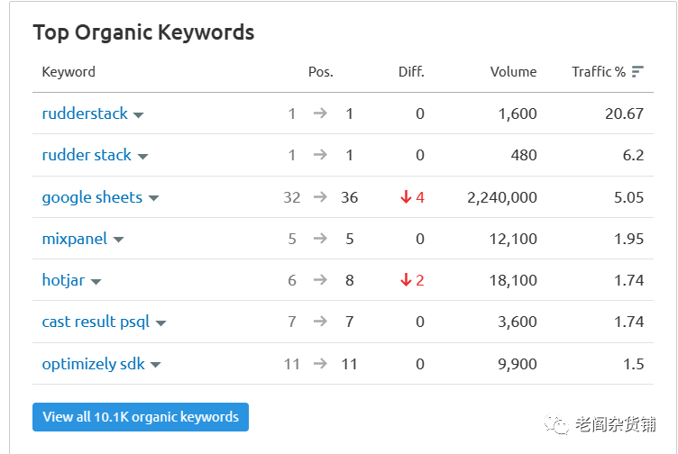The image size is (678, 454).
Task: Expand the rudderstack keyword dropdown arrow
Action: (x=138, y=115)
